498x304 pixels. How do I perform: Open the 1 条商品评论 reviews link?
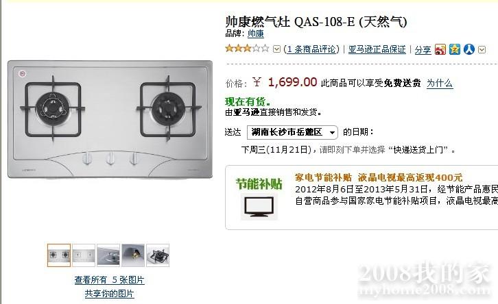[311, 49]
